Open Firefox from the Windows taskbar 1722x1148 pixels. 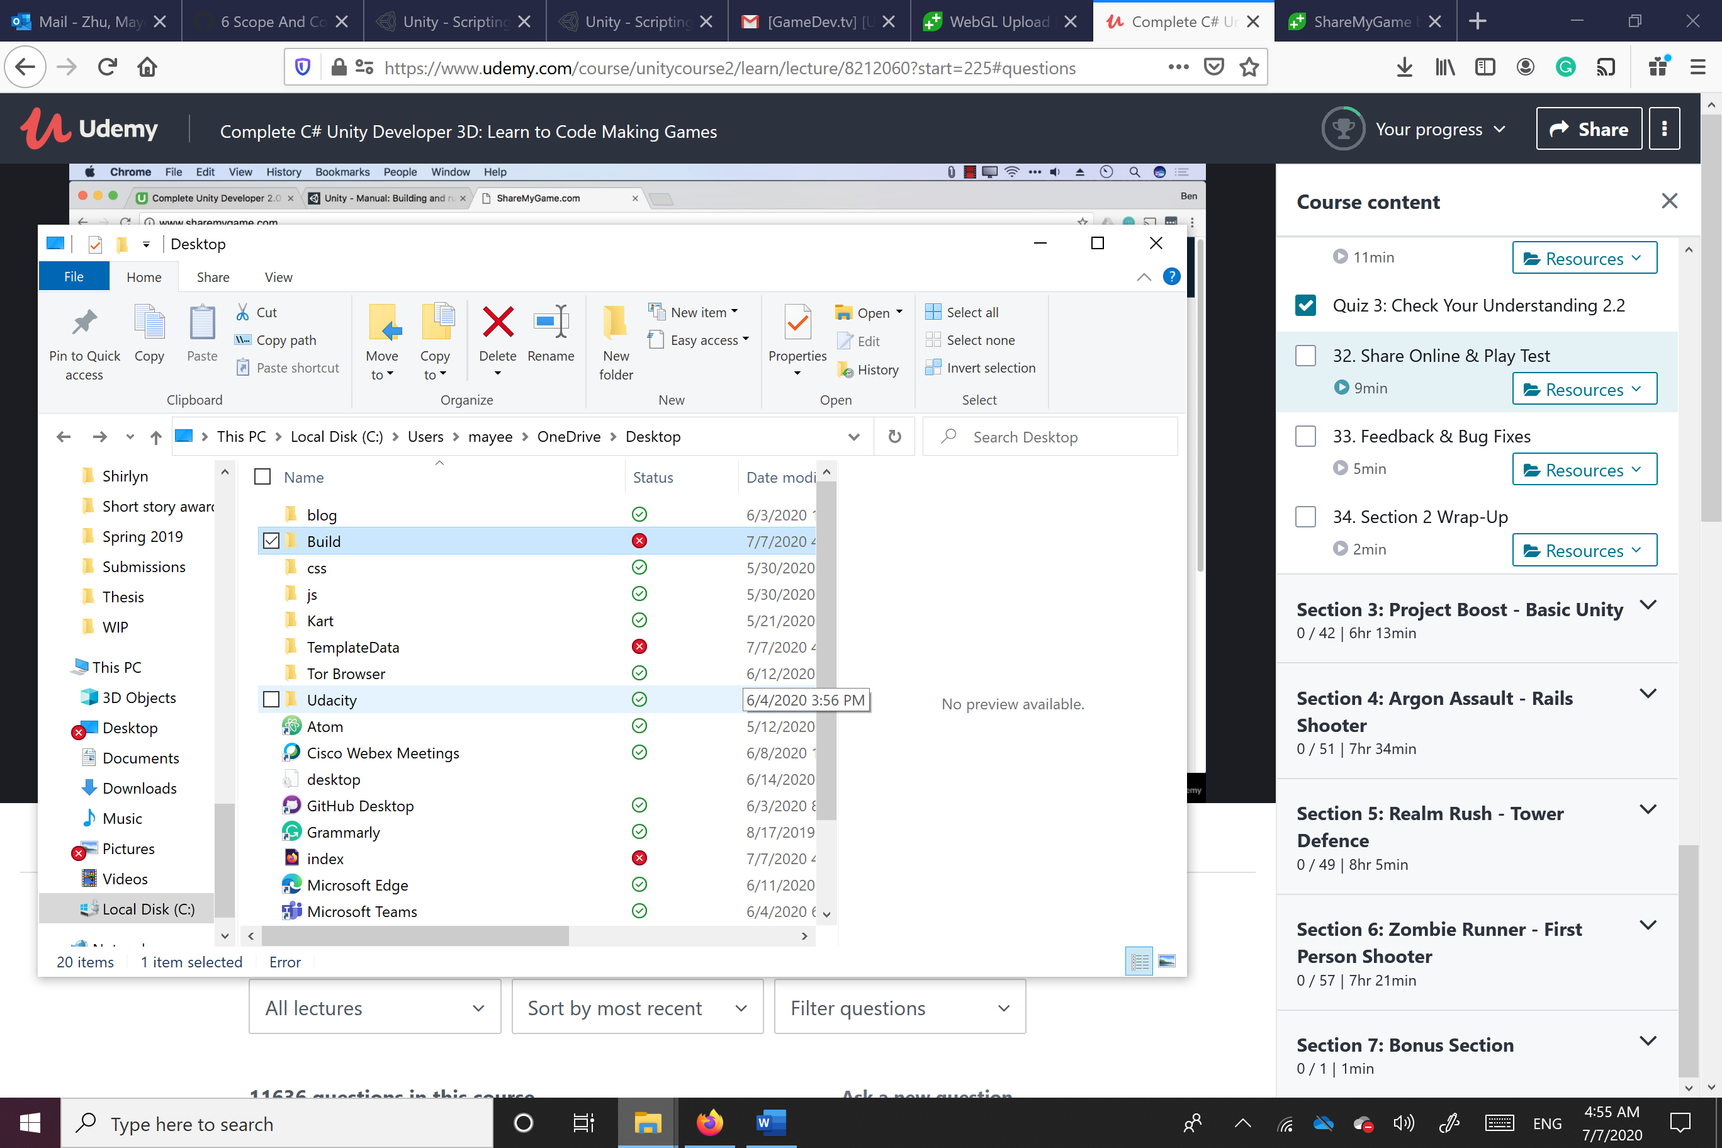(x=709, y=1122)
